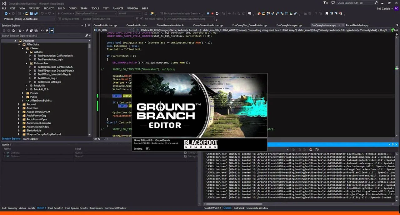Click Collapse All icon in Solution Explorer
This screenshot has height=215, width=400.
pyautogui.click(x=31, y=31)
